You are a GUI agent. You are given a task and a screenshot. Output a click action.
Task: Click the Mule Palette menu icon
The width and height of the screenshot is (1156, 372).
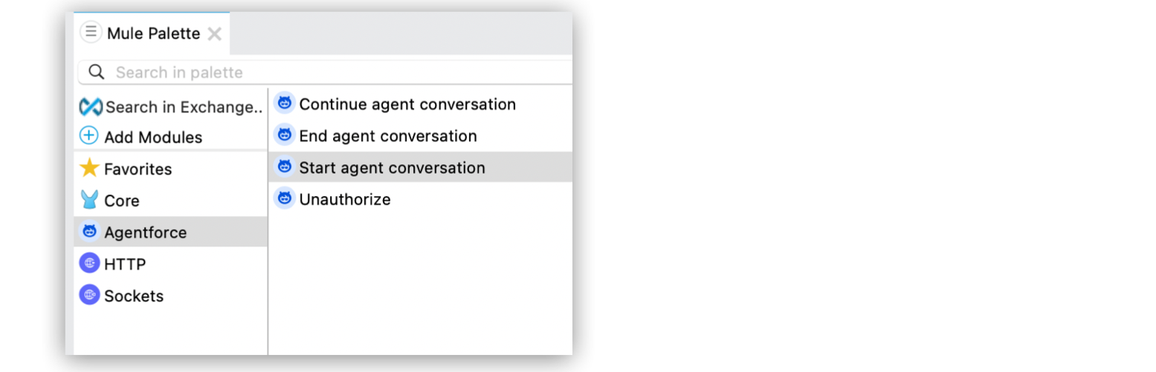(91, 33)
